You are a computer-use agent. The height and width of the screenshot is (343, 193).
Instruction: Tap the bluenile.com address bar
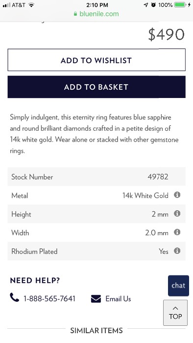click(x=96, y=14)
